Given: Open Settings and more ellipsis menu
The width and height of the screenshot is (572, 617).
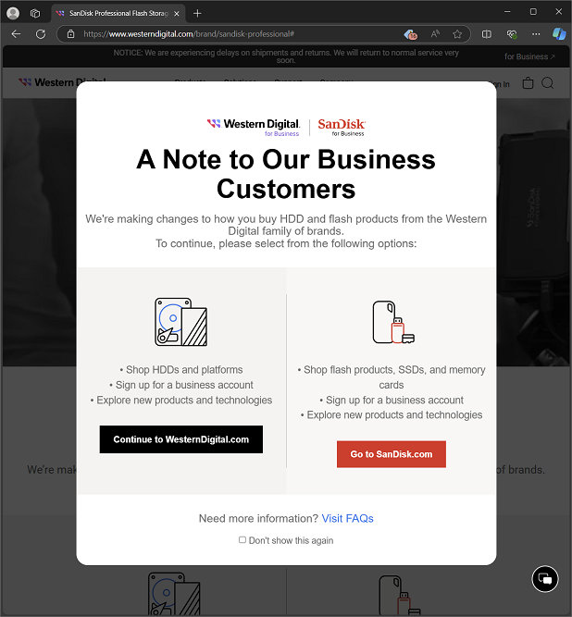Looking at the screenshot, I should point(536,34).
